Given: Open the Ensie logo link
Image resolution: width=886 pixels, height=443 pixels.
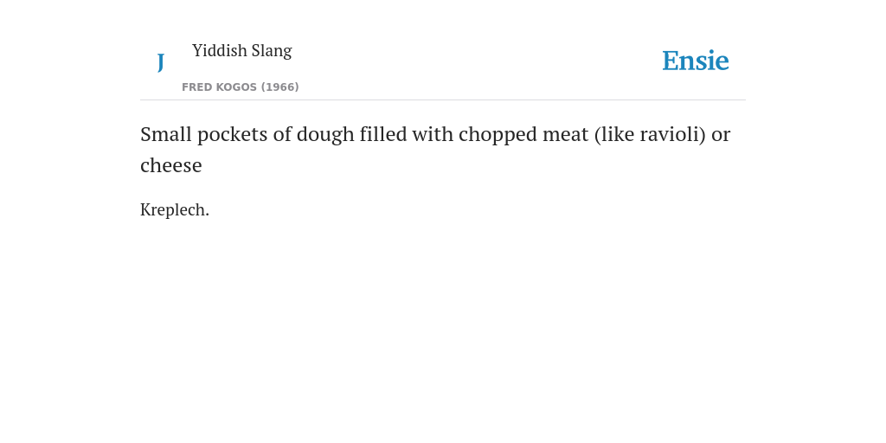Looking at the screenshot, I should [x=696, y=61].
